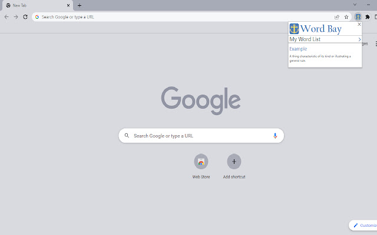Open the Example word entry
Viewport: 377px width, 235px height.
(298, 49)
